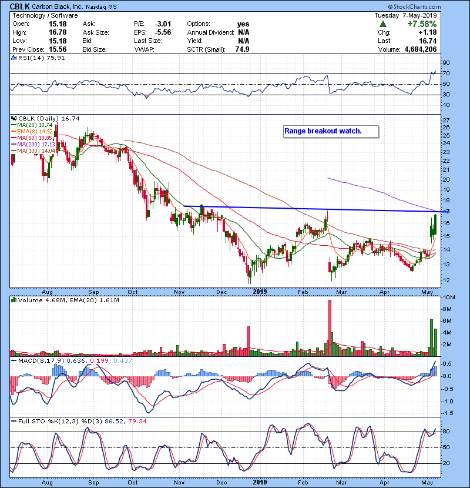Click the MACD histogram value 0.437
The image size is (470, 488).
click(x=123, y=361)
